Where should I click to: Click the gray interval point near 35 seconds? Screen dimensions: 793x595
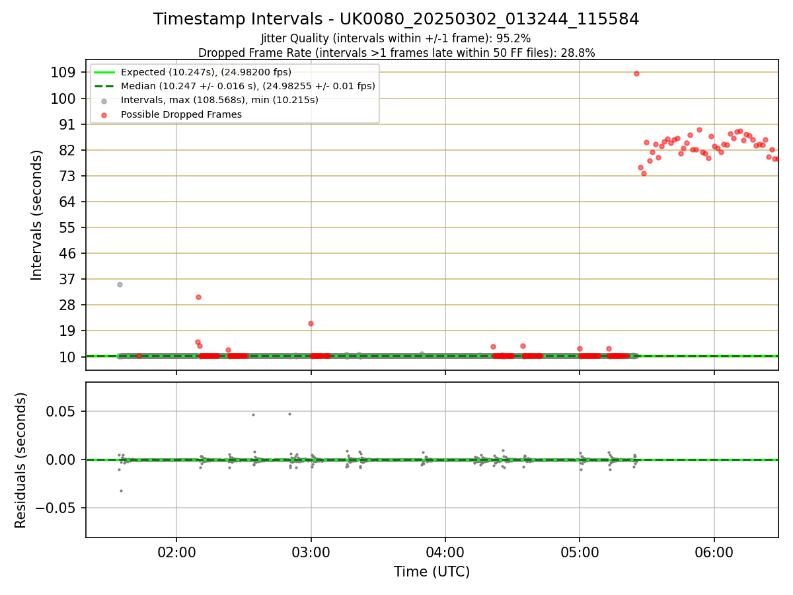pos(120,284)
